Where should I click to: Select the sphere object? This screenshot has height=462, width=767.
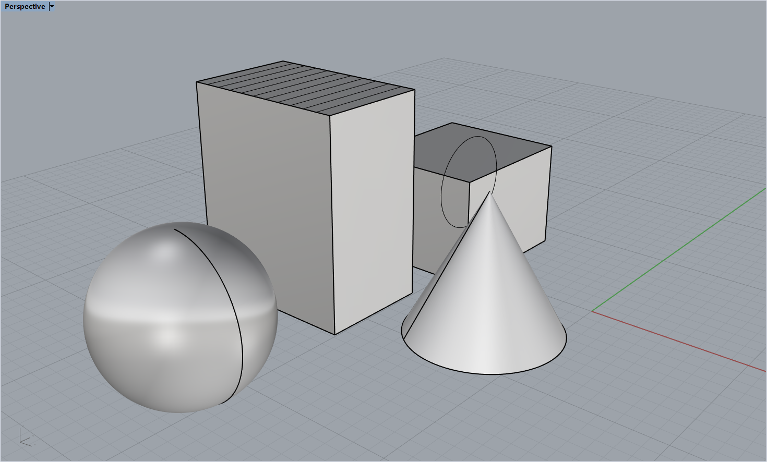(180, 317)
